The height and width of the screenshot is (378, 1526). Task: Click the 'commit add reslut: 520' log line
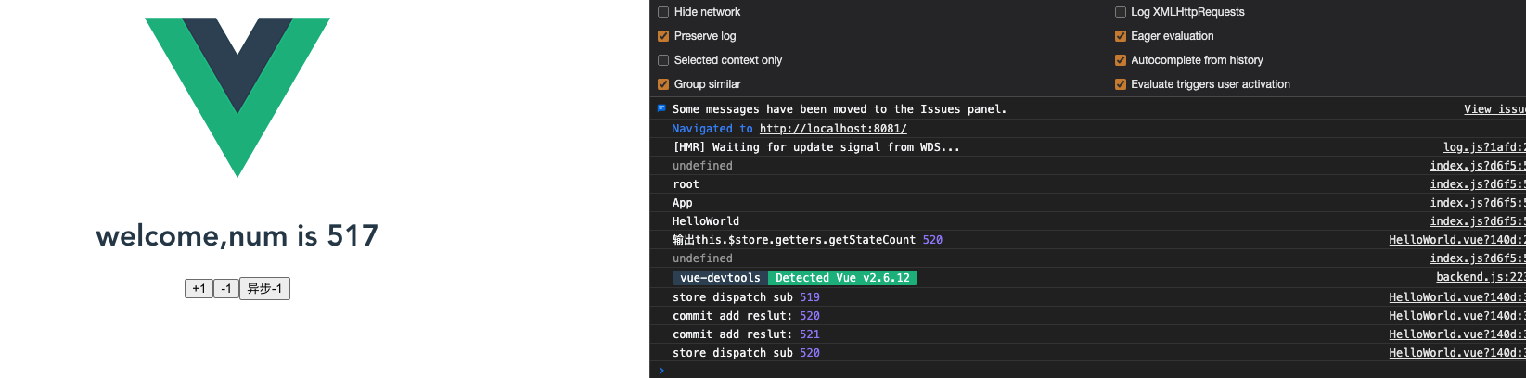(746, 316)
